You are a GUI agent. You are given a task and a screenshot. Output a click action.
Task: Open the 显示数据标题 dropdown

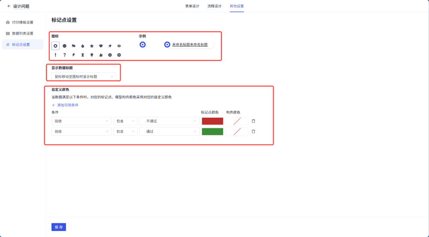tap(83, 77)
